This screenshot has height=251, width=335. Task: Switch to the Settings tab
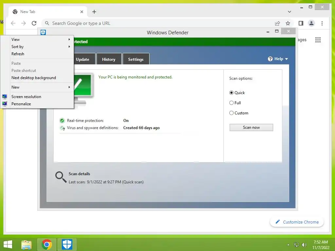(136, 59)
